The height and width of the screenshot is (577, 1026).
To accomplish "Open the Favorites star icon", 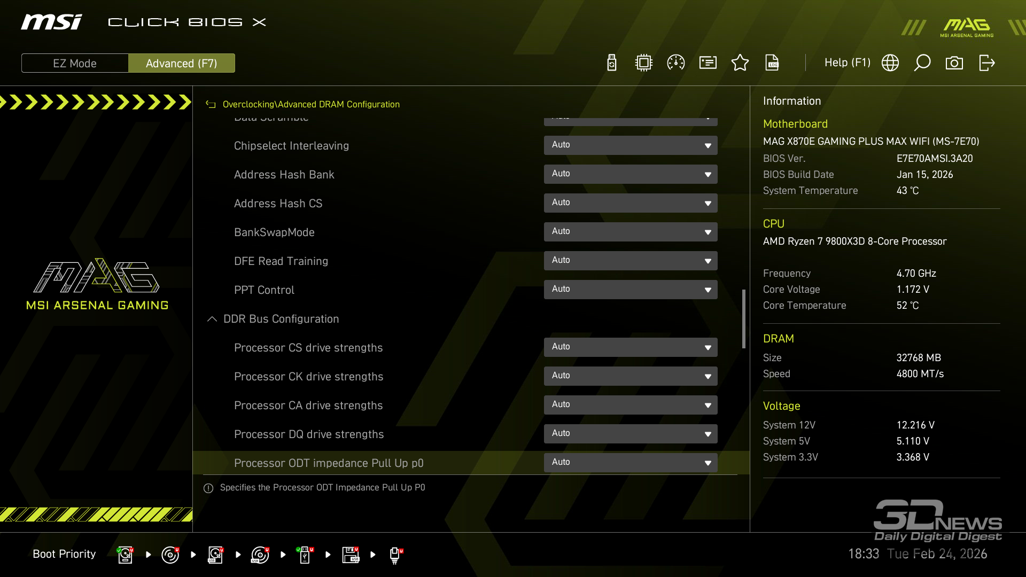I will (740, 63).
